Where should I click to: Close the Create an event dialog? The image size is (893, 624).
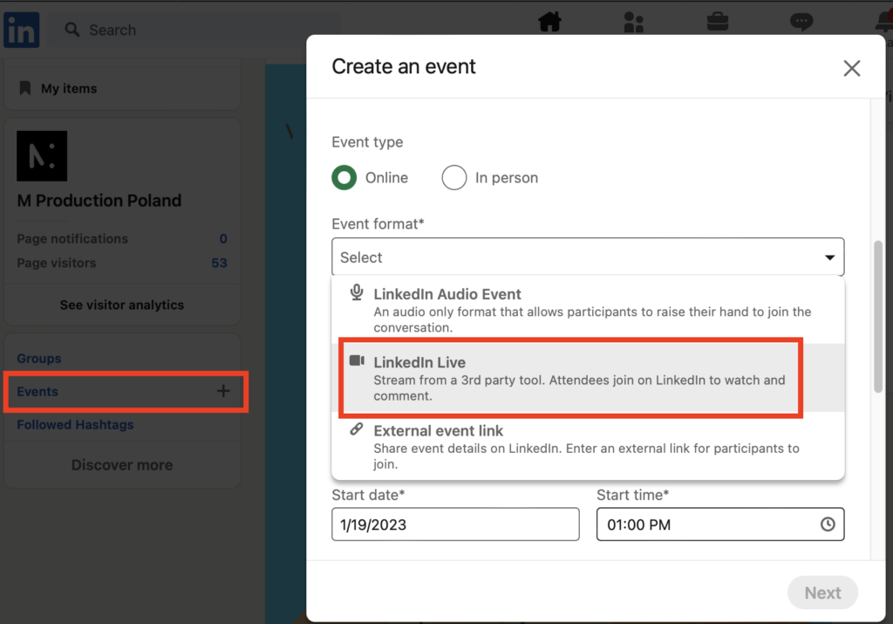click(x=852, y=68)
